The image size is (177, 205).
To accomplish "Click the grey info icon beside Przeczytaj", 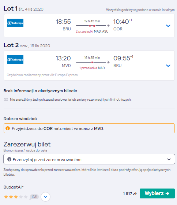I will (9, 159).
